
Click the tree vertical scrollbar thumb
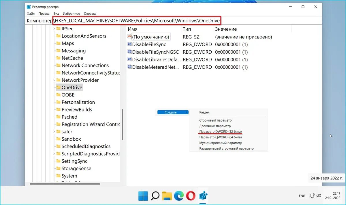(x=123, y=124)
